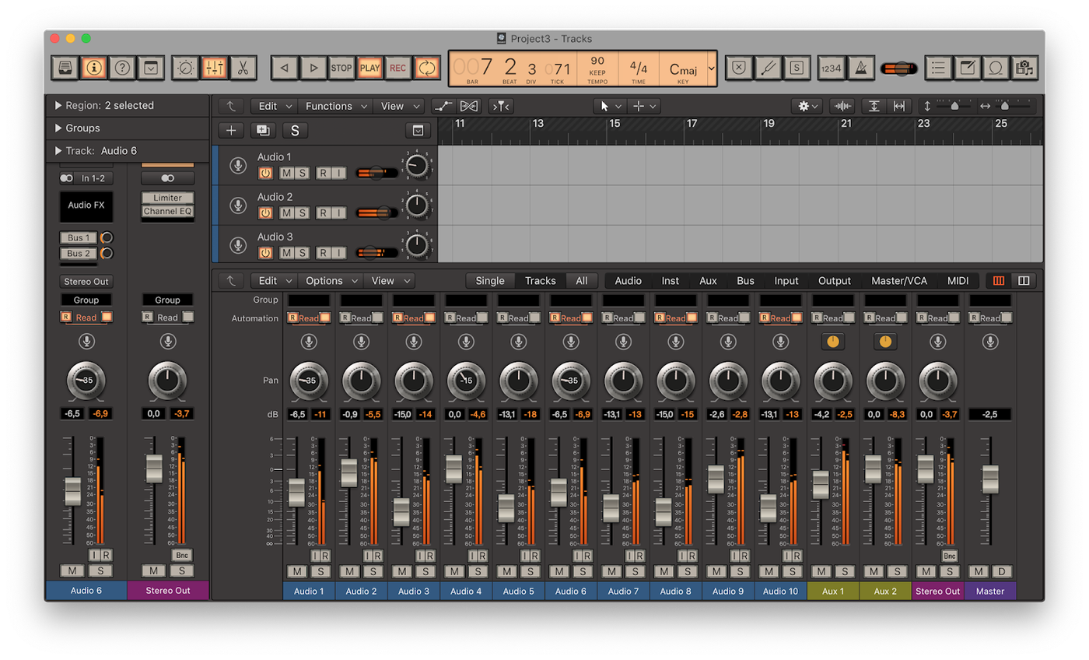Open the track header options dropdown
Viewport: 1089px width, 660px height.
coord(418,131)
